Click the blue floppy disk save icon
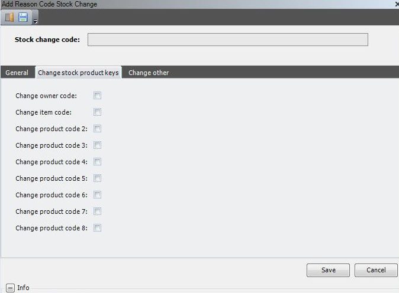 pyautogui.click(x=23, y=17)
